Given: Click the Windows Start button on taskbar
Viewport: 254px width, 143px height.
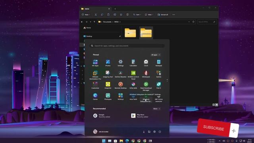Looking at the screenshot, I should [x=104, y=141].
